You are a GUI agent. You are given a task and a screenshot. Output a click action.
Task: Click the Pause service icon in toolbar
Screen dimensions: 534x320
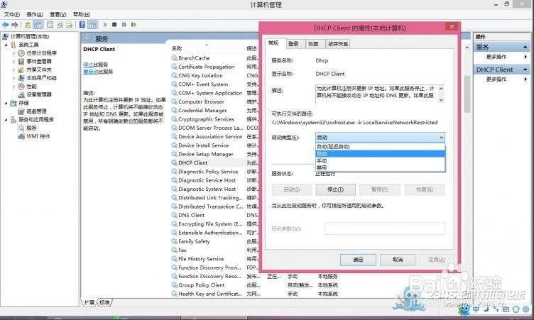124,25
